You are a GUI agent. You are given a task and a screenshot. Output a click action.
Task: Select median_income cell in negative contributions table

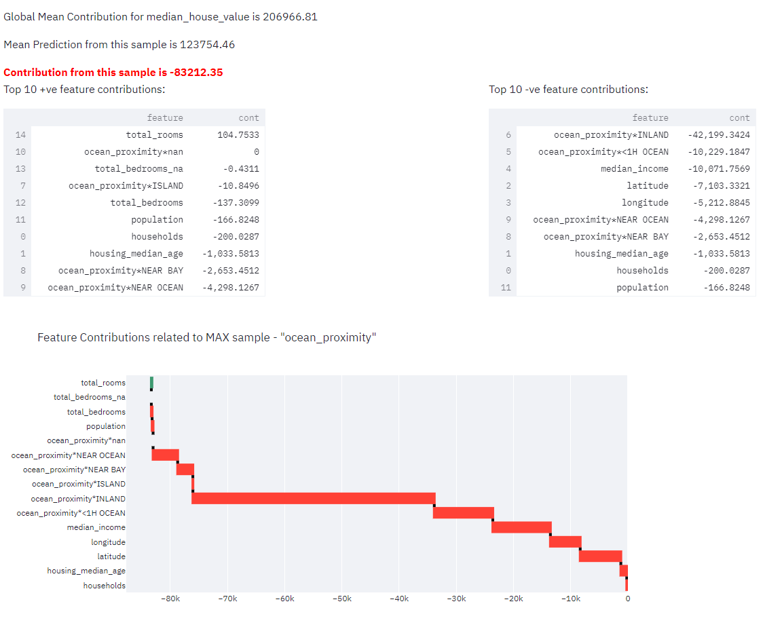point(634,169)
